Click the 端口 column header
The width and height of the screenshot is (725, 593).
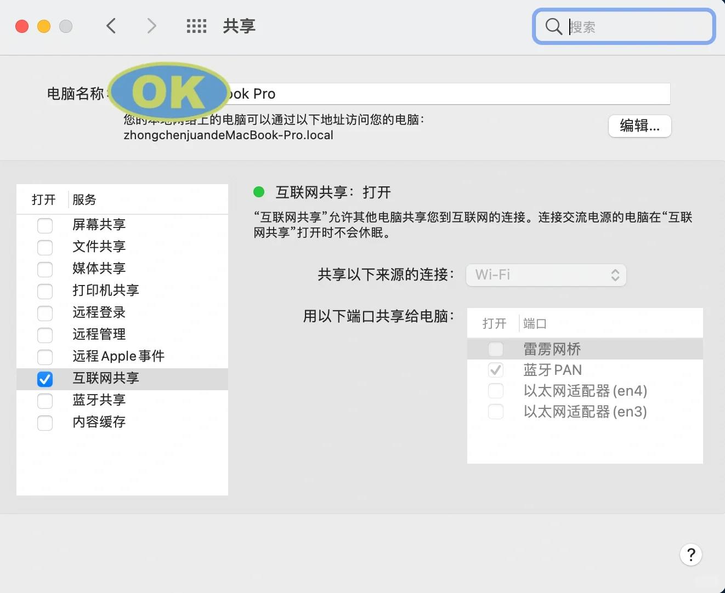[535, 323]
